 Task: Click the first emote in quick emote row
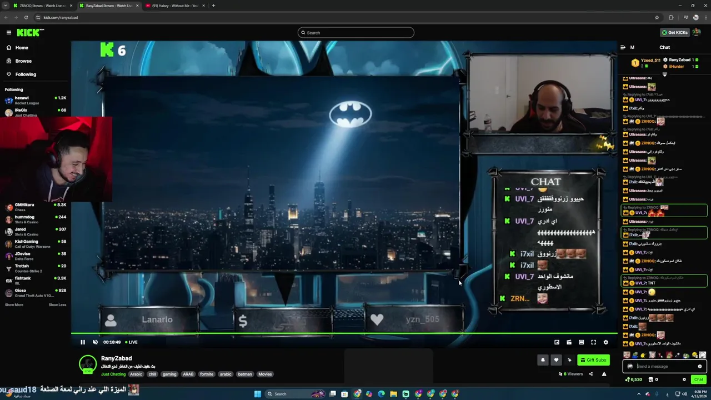coord(627,355)
